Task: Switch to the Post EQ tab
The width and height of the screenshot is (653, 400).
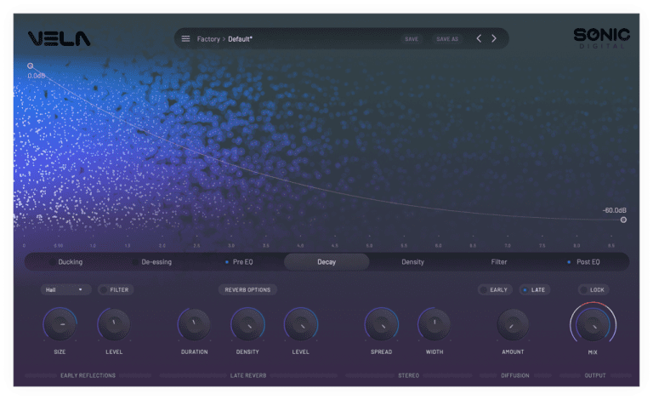Action: coord(588,262)
